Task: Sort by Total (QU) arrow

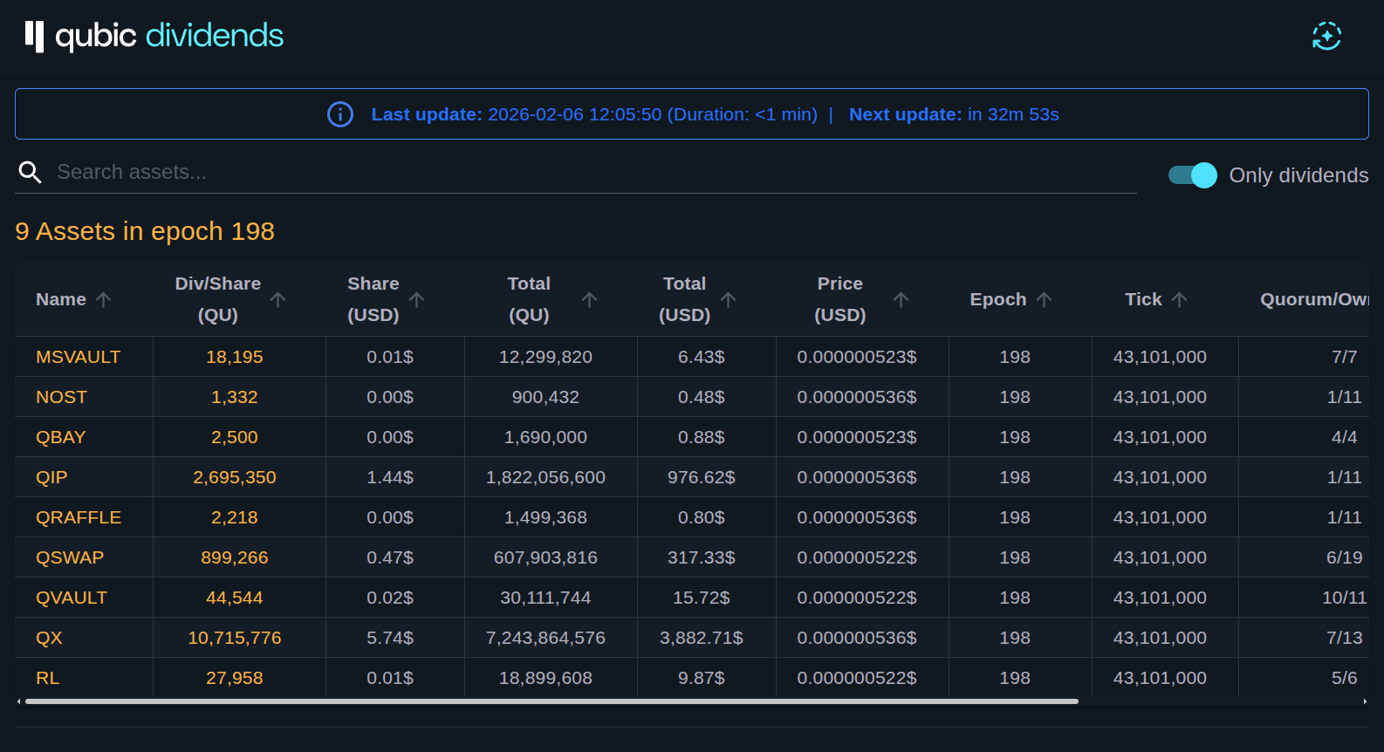Action: pos(590,299)
